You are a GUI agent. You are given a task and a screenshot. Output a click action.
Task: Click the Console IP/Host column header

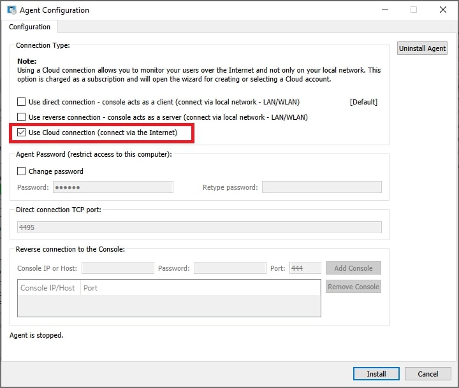tap(48, 288)
